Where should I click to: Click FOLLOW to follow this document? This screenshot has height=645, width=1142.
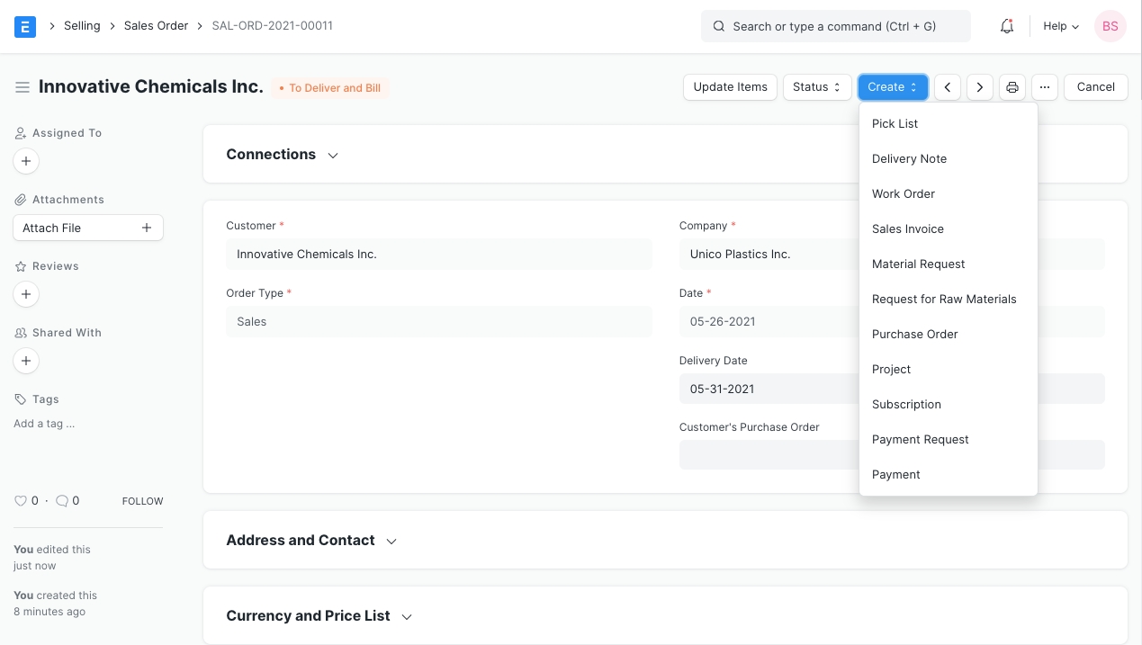click(142, 501)
